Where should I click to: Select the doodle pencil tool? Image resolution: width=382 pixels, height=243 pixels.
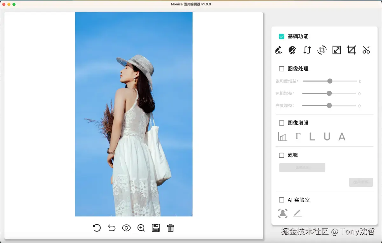coord(278,50)
